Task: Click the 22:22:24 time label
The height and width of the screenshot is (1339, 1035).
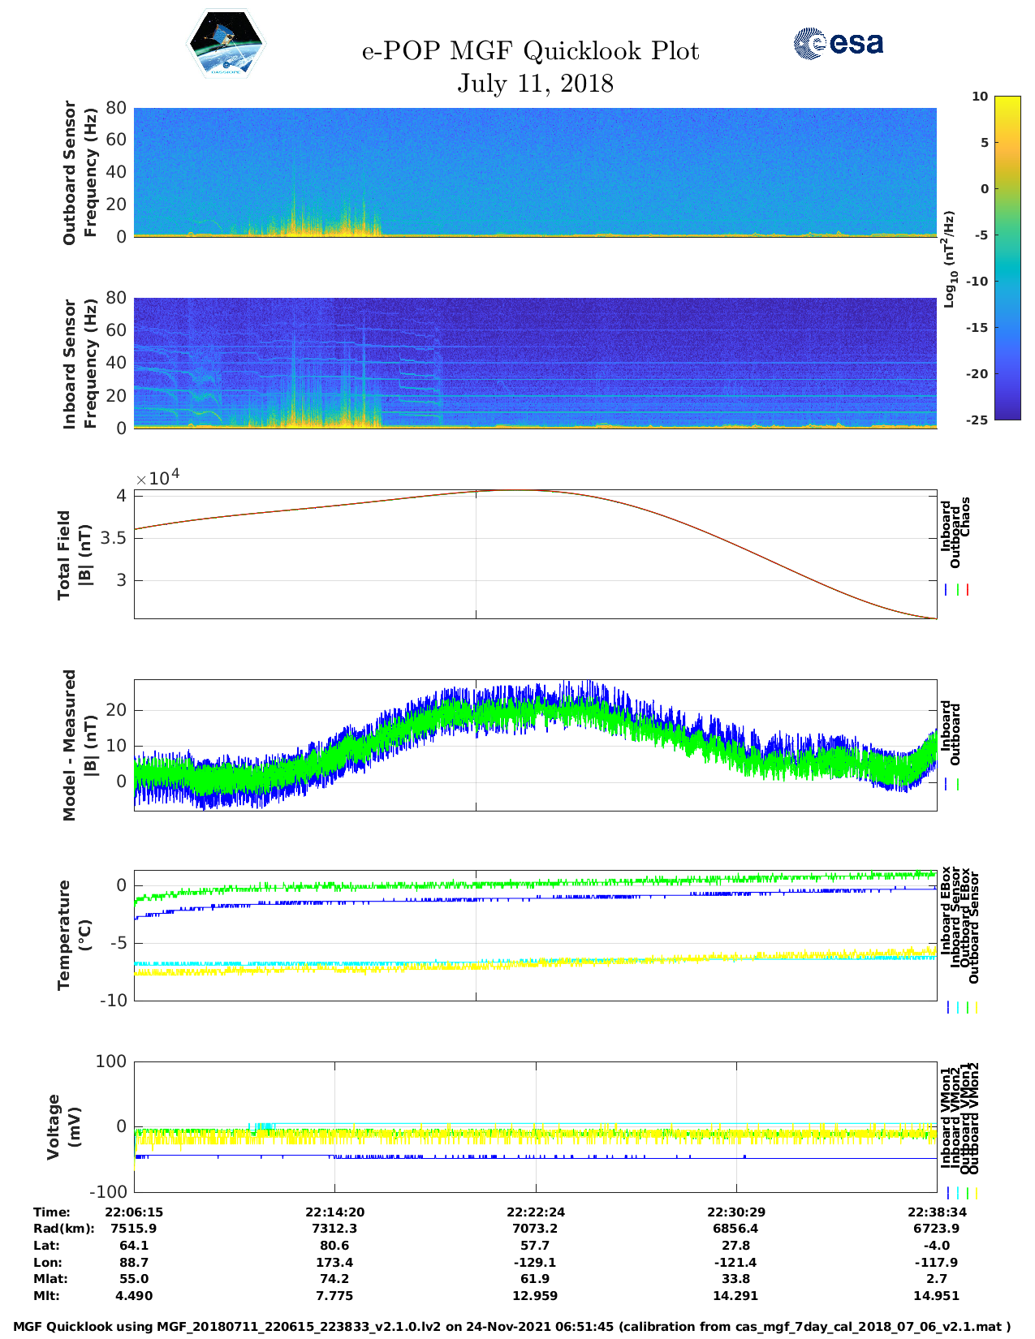Action: point(535,1212)
